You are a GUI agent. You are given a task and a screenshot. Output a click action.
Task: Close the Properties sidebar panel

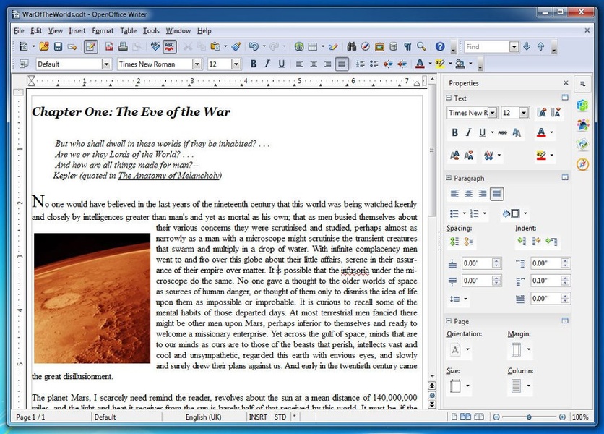pyautogui.click(x=566, y=83)
